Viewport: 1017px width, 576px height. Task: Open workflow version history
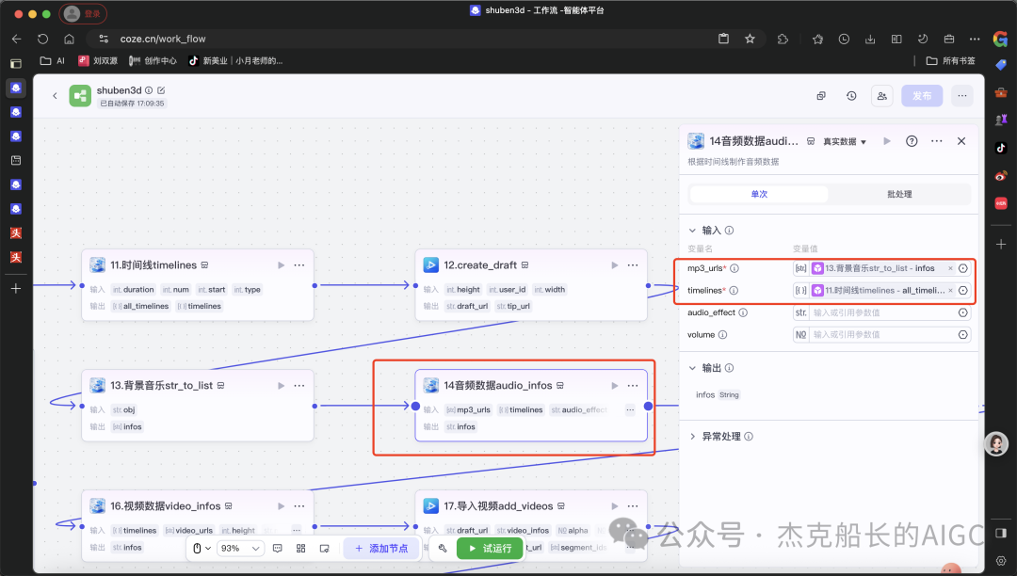(851, 96)
